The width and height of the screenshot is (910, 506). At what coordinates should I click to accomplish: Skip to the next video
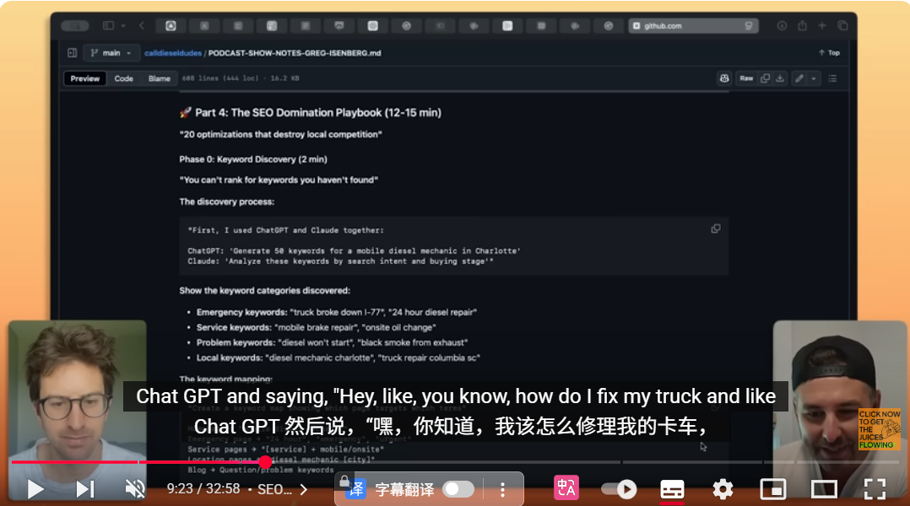pyautogui.click(x=84, y=490)
